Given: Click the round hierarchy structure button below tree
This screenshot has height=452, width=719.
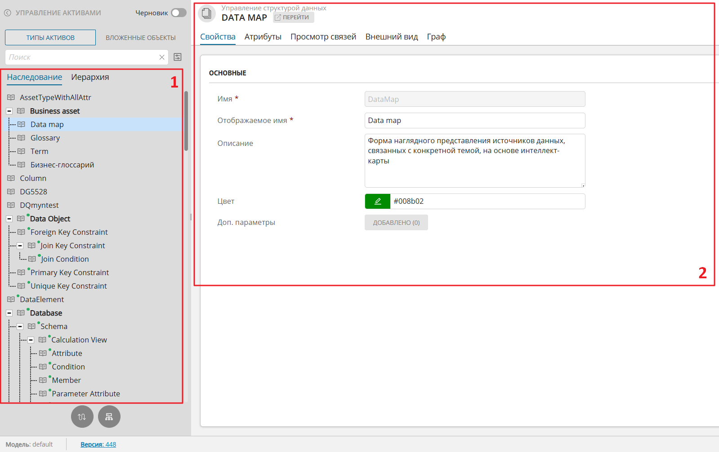Looking at the screenshot, I should [x=109, y=417].
